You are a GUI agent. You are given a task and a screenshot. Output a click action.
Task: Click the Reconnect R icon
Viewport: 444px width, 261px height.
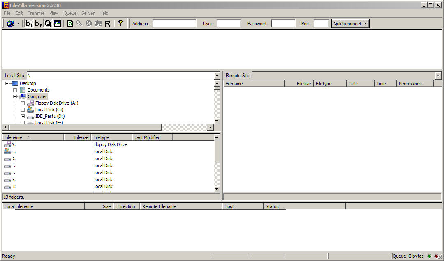(107, 24)
